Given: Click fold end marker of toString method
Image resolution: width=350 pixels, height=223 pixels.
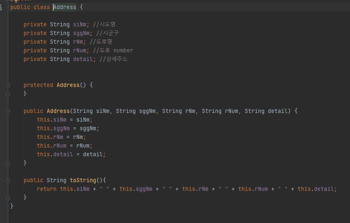Looking at the screenshot, I should click(8, 197).
